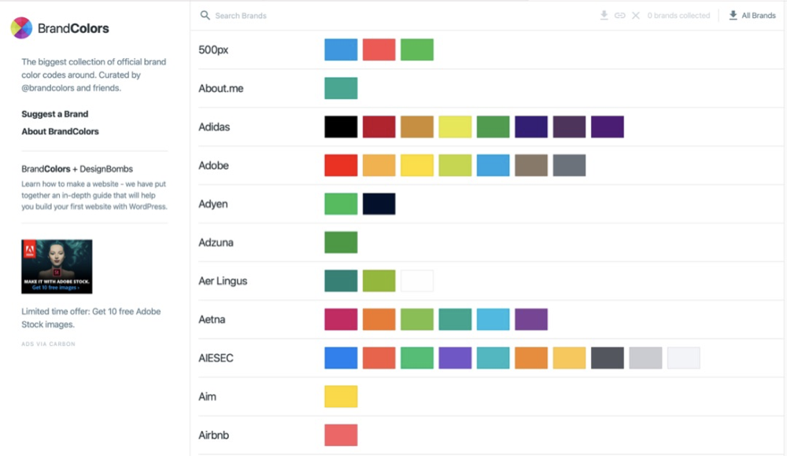Click the Adobe Stock ad thumbnail

tap(57, 267)
